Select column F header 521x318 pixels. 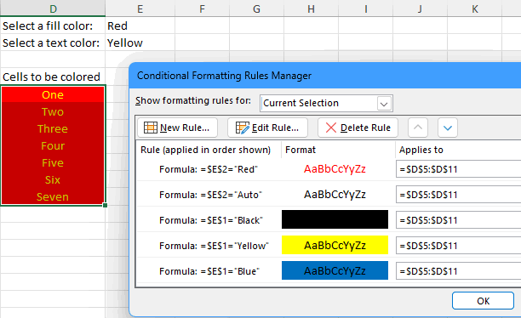[202, 9]
